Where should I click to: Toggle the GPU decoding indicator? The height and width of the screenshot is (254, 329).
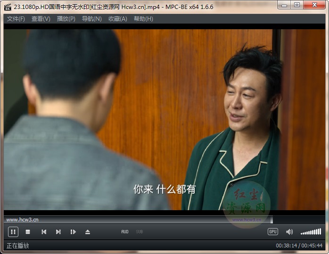tap(273, 231)
